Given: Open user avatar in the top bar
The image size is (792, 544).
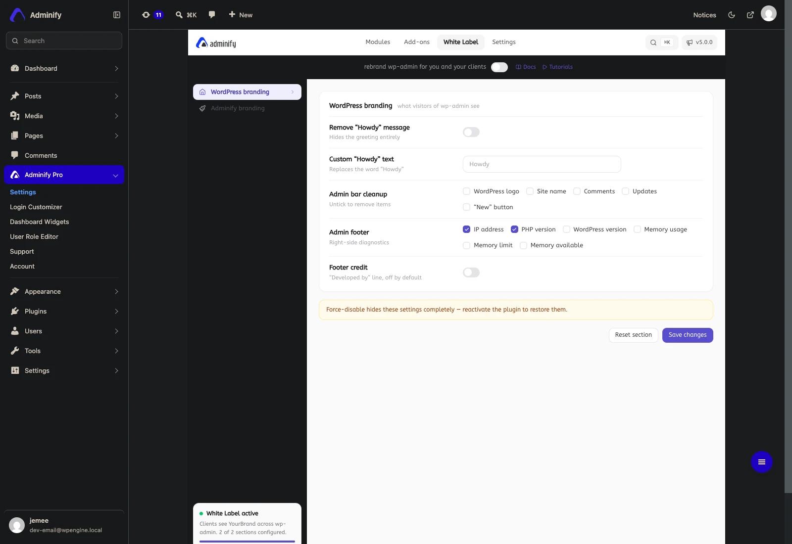Looking at the screenshot, I should (x=769, y=14).
